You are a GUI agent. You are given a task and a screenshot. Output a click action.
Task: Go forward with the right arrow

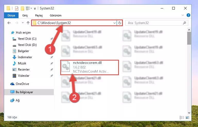(16, 23)
